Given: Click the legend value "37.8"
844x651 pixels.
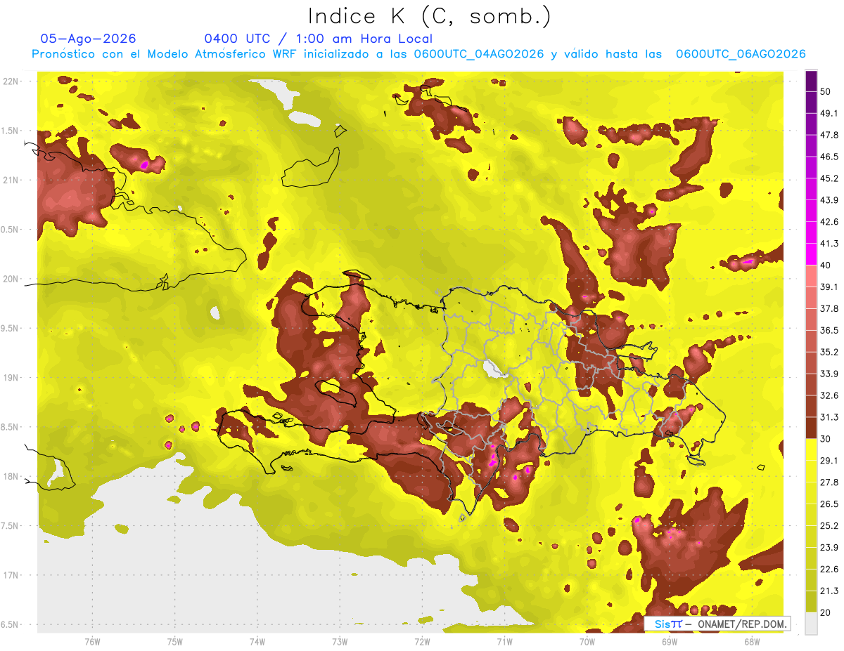Looking at the screenshot, I should (829, 308).
